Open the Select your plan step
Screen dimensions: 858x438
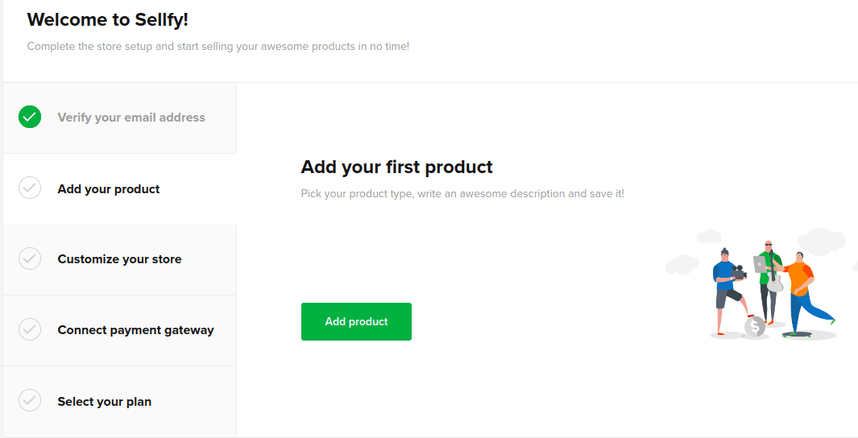tap(120, 401)
